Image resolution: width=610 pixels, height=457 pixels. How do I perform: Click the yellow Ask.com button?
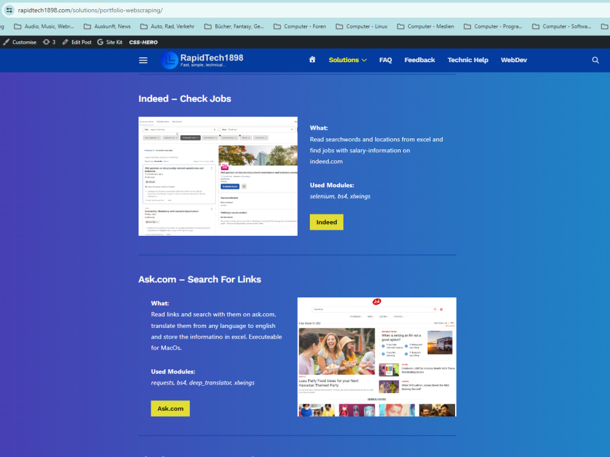[x=170, y=408]
